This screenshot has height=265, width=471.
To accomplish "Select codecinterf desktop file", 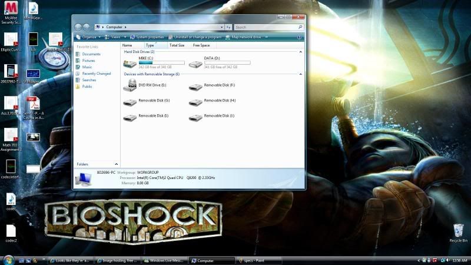I will coord(11,169).
